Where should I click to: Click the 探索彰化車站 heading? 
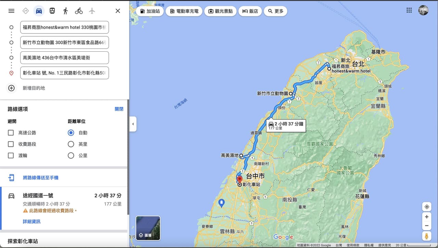(x=23, y=241)
